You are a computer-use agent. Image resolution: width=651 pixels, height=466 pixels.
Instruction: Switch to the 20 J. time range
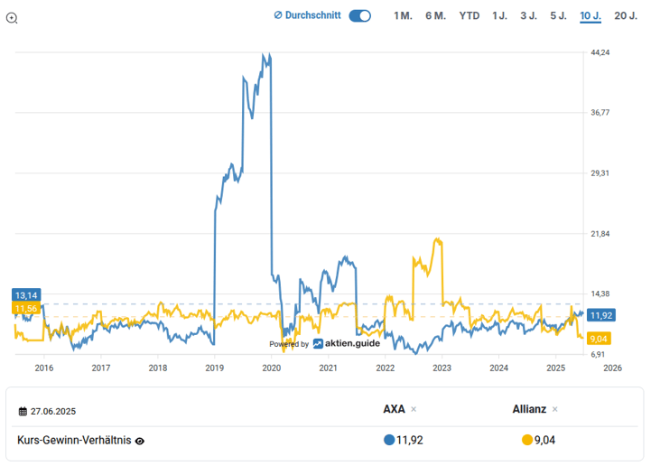tap(626, 15)
